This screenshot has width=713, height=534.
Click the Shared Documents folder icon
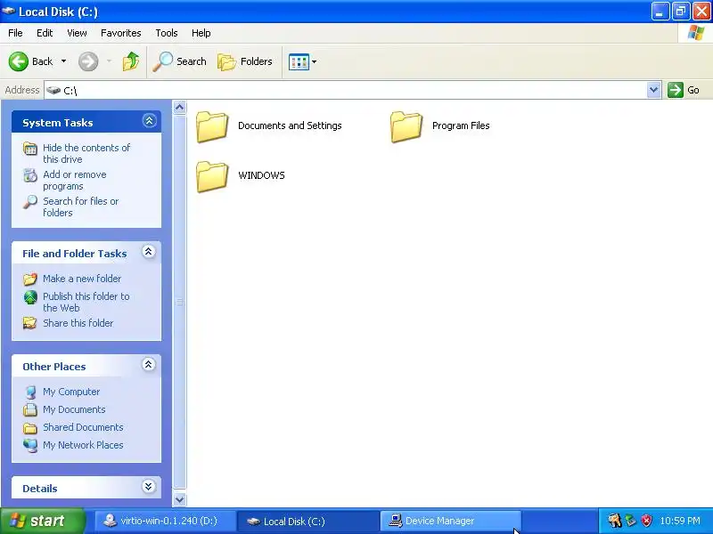click(30, 428)
